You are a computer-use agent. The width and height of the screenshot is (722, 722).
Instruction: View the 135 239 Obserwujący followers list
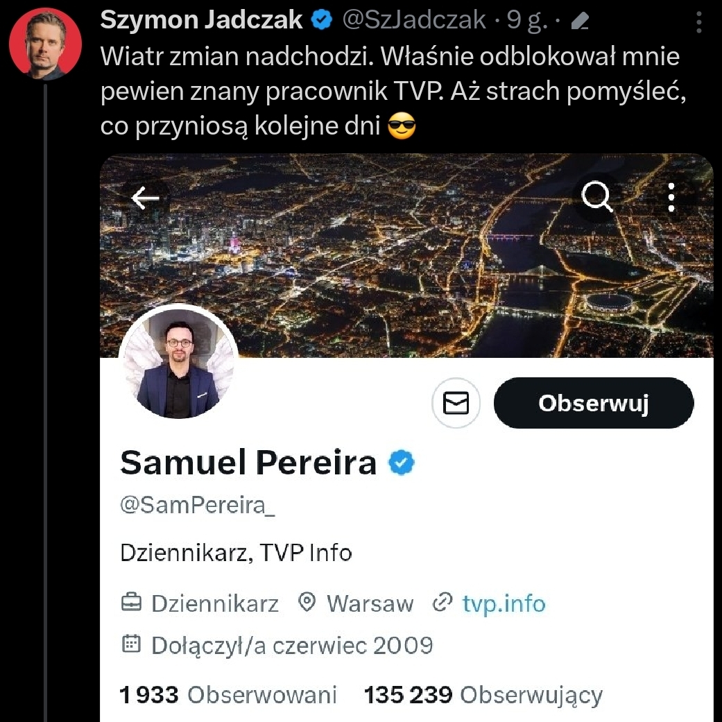[483, 694]
